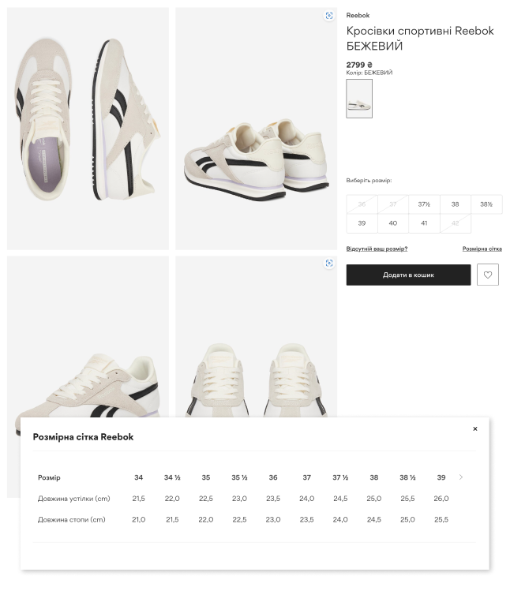This screenshot has height=591, width=510.
Task: Open Відсутній ваш розмір? link
Action: point(377,249)
